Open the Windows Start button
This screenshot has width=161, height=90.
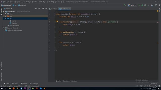pos(2,88)
